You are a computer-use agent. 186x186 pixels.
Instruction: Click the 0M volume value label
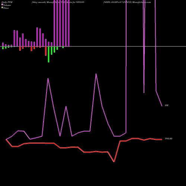click(167, 105)
